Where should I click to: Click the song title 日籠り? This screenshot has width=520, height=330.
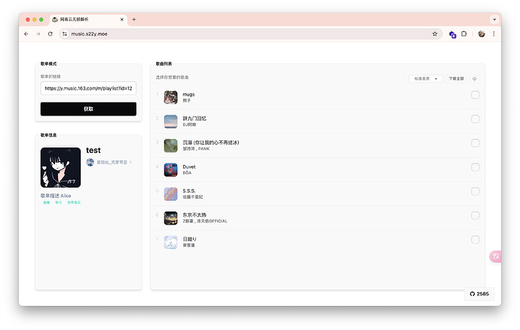(x=189, y=239)
